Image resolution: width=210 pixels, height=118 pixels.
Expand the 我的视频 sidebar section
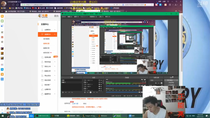[55, 80]
